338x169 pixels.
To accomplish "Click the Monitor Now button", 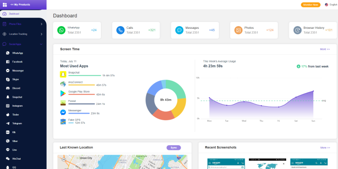I will coord(310,5).
